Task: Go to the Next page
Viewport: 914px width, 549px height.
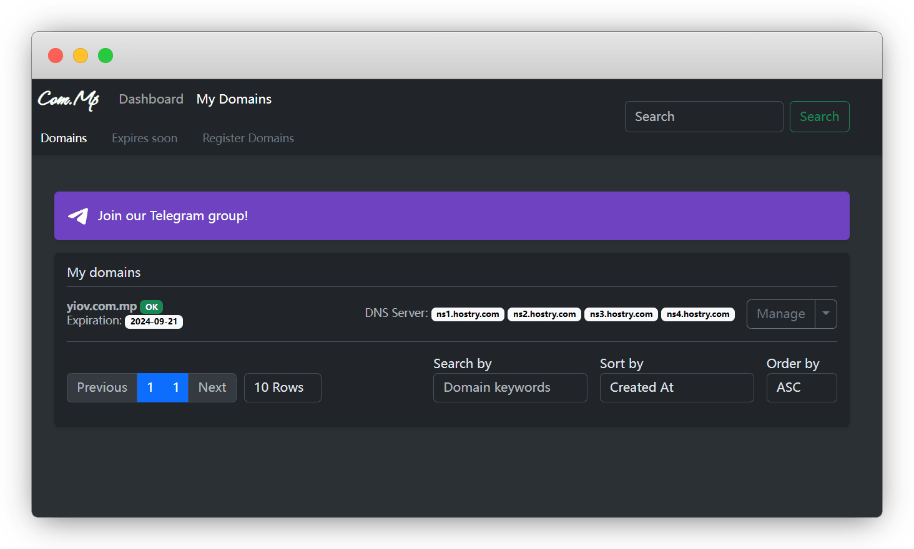Action: [x=212, y=387]
